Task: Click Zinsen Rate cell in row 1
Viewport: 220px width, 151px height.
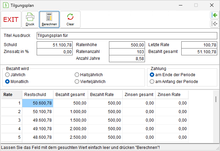Action: pos(172,103)
